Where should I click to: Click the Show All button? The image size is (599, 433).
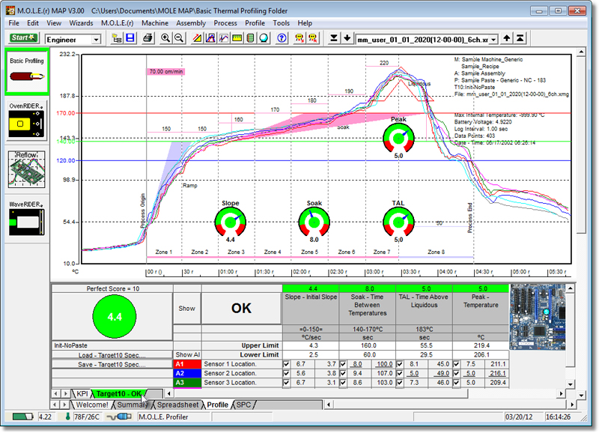pyautogui.click(x=186, y=354)
